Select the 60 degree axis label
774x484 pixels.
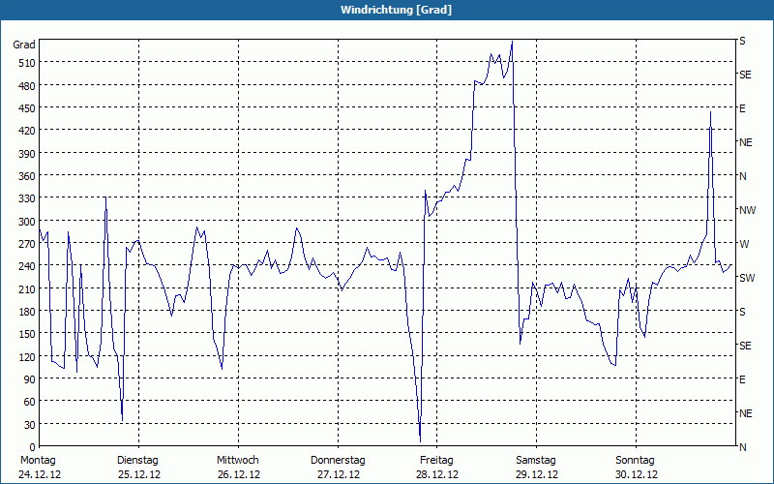point(30,402)
